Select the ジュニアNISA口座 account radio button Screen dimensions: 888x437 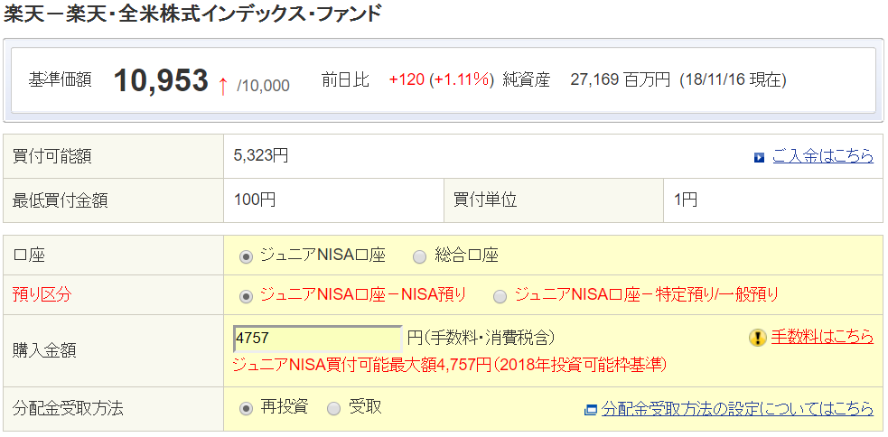point(246,257)
